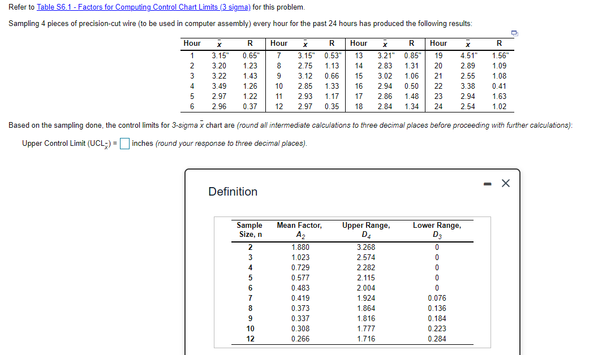Select the D4 value 2.282
The height and width of the screenshot is (355, 598).
pyautogui.click(x=366, y=268)
